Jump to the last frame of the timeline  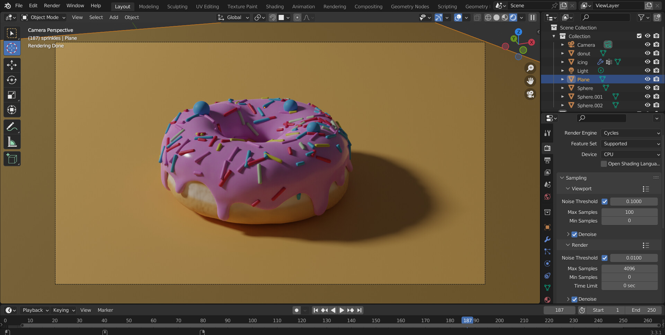pos(359,310)
